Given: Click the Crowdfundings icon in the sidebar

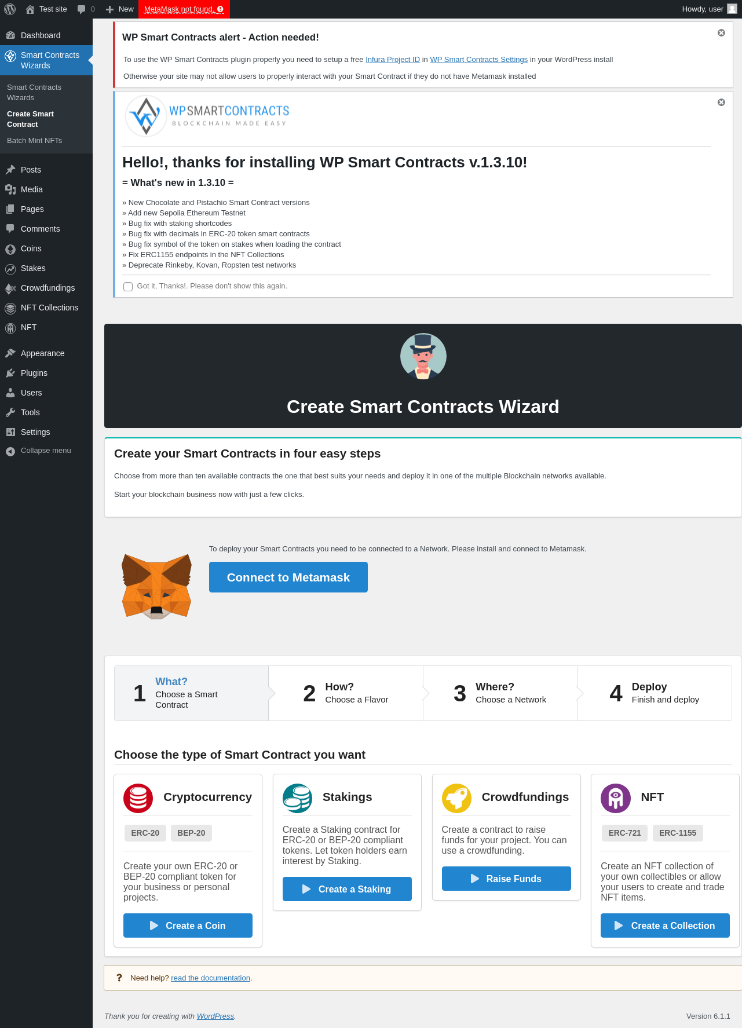Looking at the screenshot, I should [x=10, y=288].
